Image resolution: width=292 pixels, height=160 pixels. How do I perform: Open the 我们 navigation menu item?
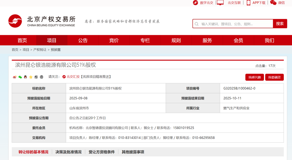[x=270, y=40]
